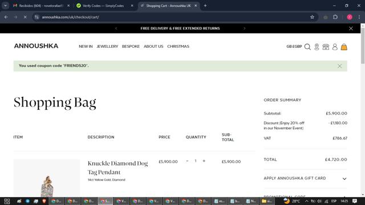Open tab search dropdown arrow
This screenshot has width=365, height=205.
5,6
